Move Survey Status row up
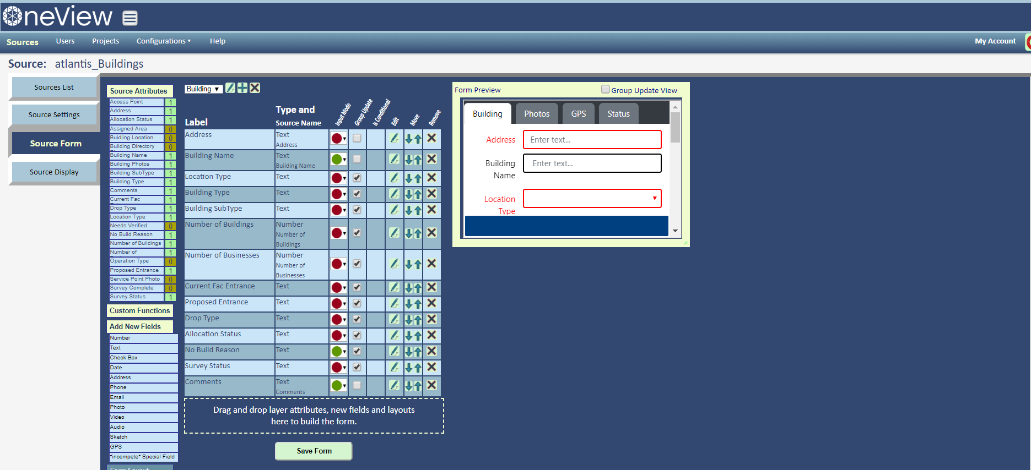Image resolution: width=1031 pixels, height=470 pixels. [418, 368]
